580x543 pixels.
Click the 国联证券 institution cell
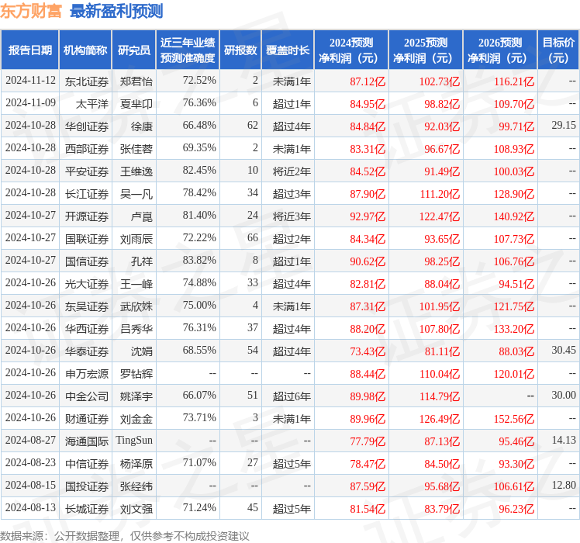coord(87,239)
